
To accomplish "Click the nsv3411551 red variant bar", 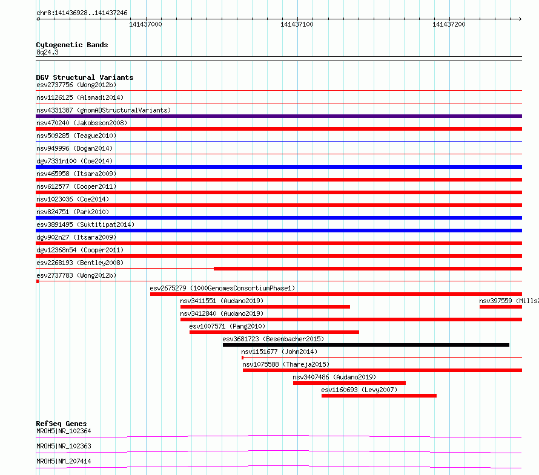I will 265,307.
